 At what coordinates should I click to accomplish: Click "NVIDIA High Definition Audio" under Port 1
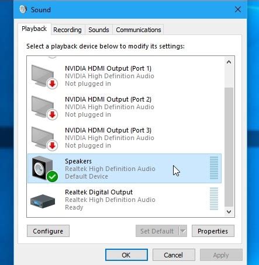tap(109, 76)
